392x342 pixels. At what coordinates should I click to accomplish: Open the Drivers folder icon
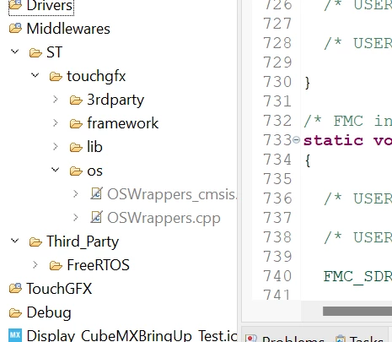tap(15, 4)
